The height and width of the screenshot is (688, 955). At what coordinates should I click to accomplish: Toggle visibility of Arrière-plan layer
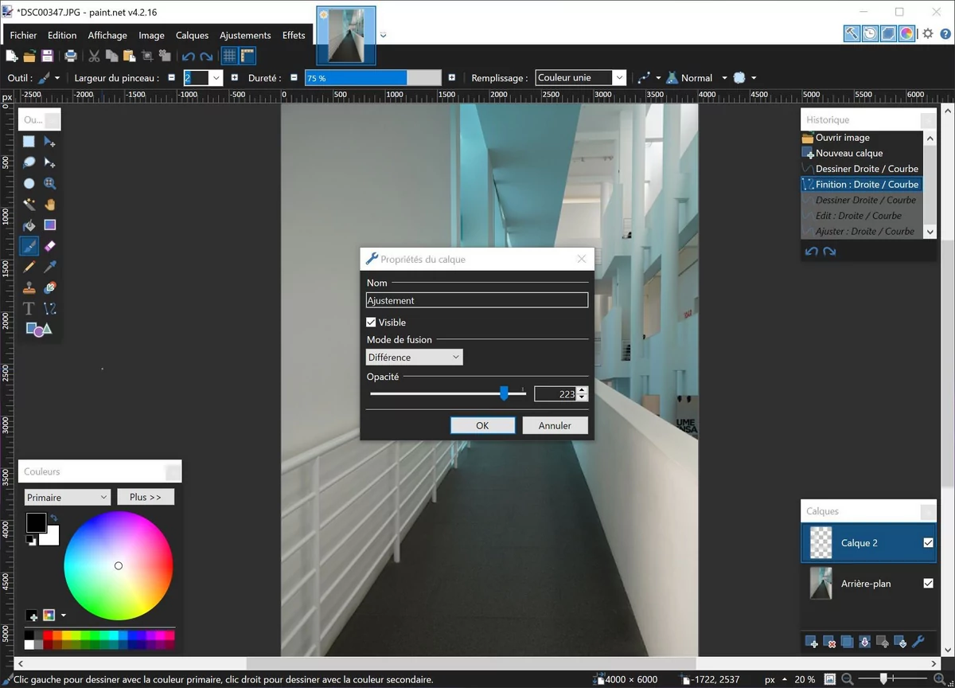pyautogui.click(x=928, y=583)
